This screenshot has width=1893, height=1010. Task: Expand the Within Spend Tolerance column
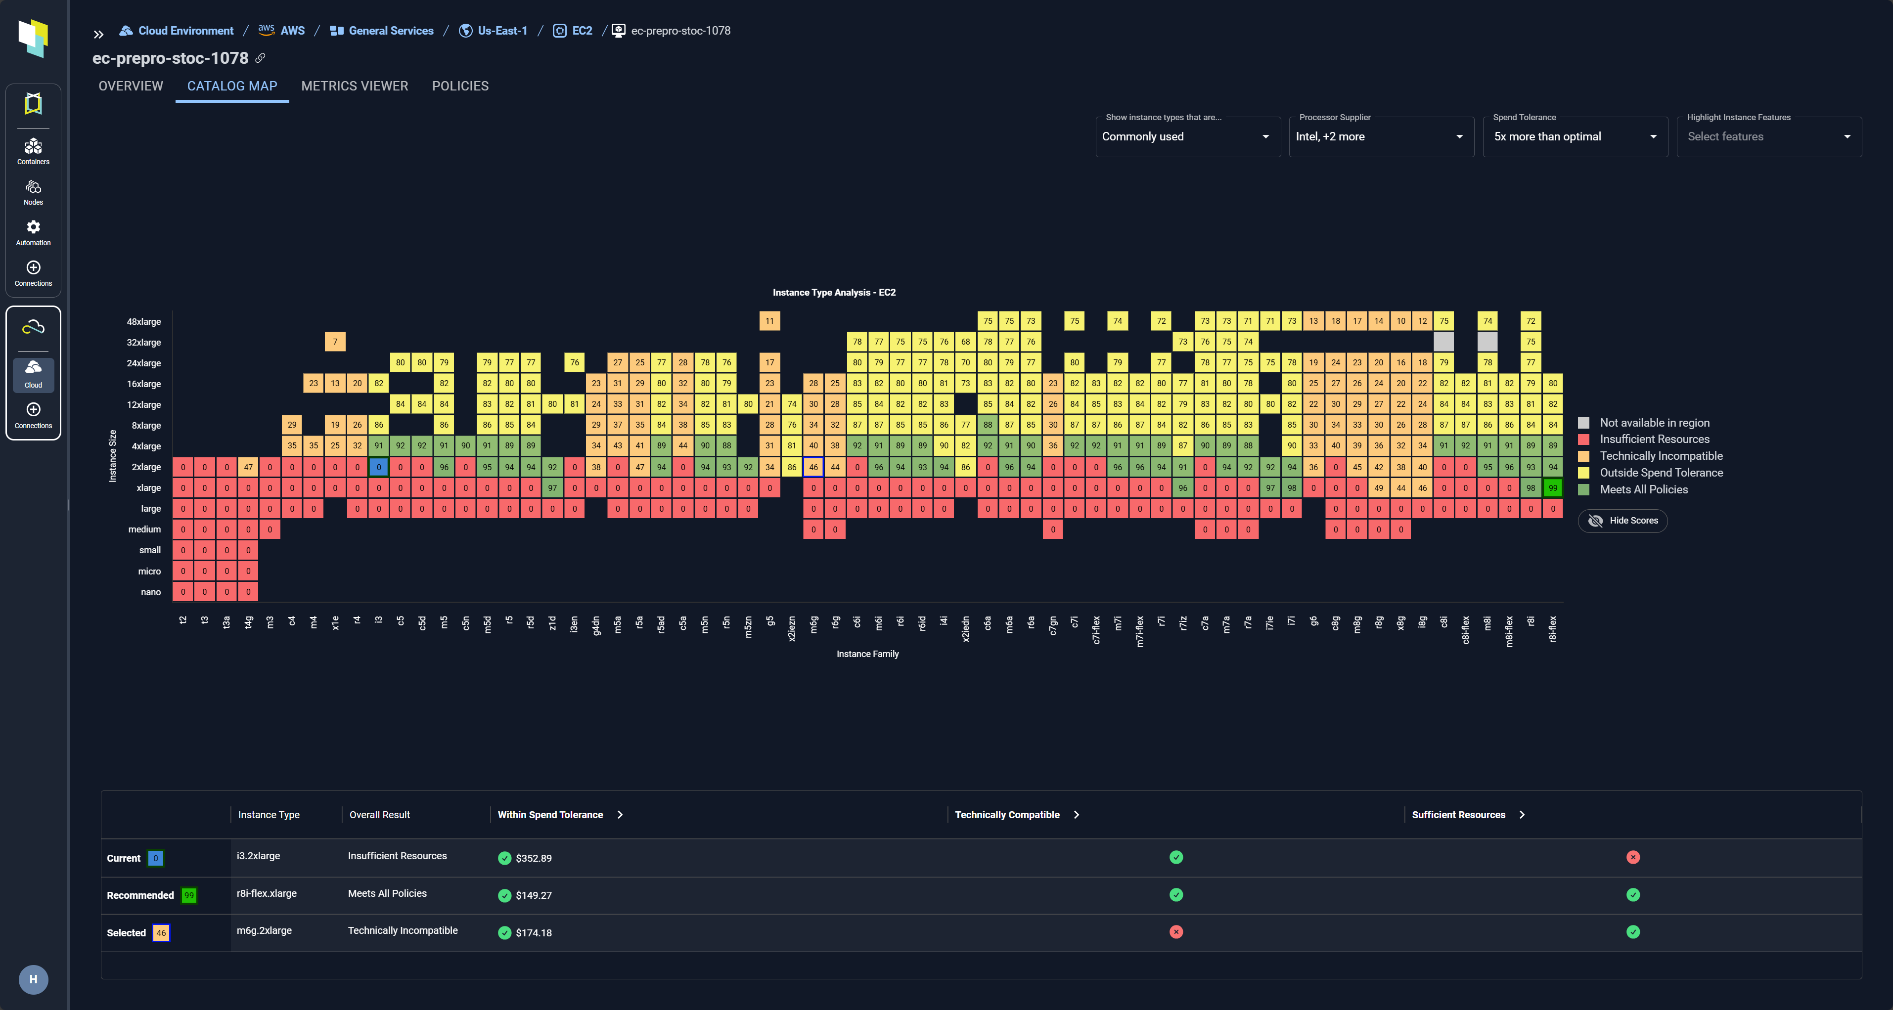click(620, 815)
